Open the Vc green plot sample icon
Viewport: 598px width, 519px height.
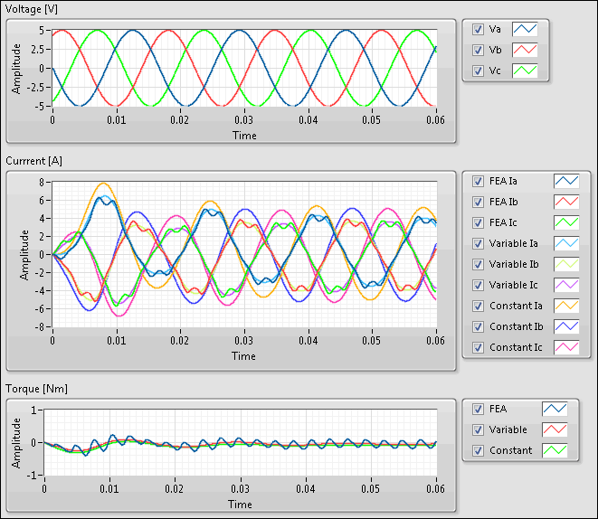click(525, 71)
